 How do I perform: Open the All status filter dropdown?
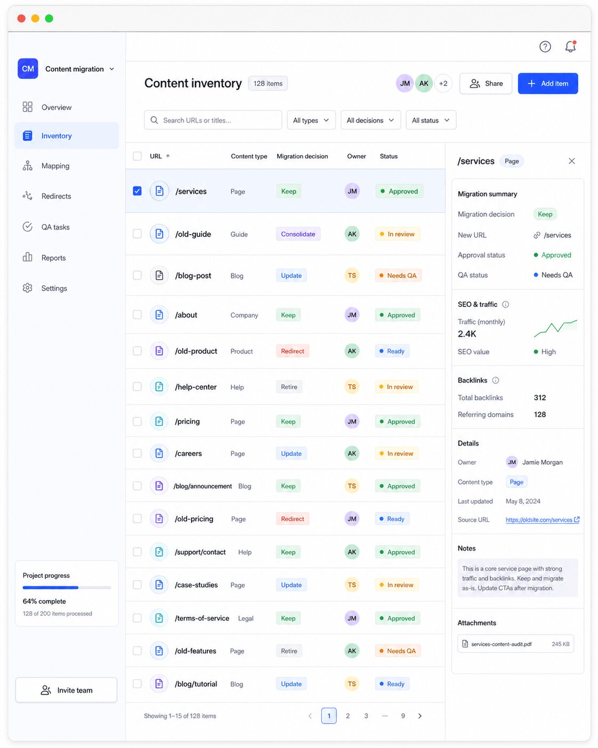pos(431,120)
